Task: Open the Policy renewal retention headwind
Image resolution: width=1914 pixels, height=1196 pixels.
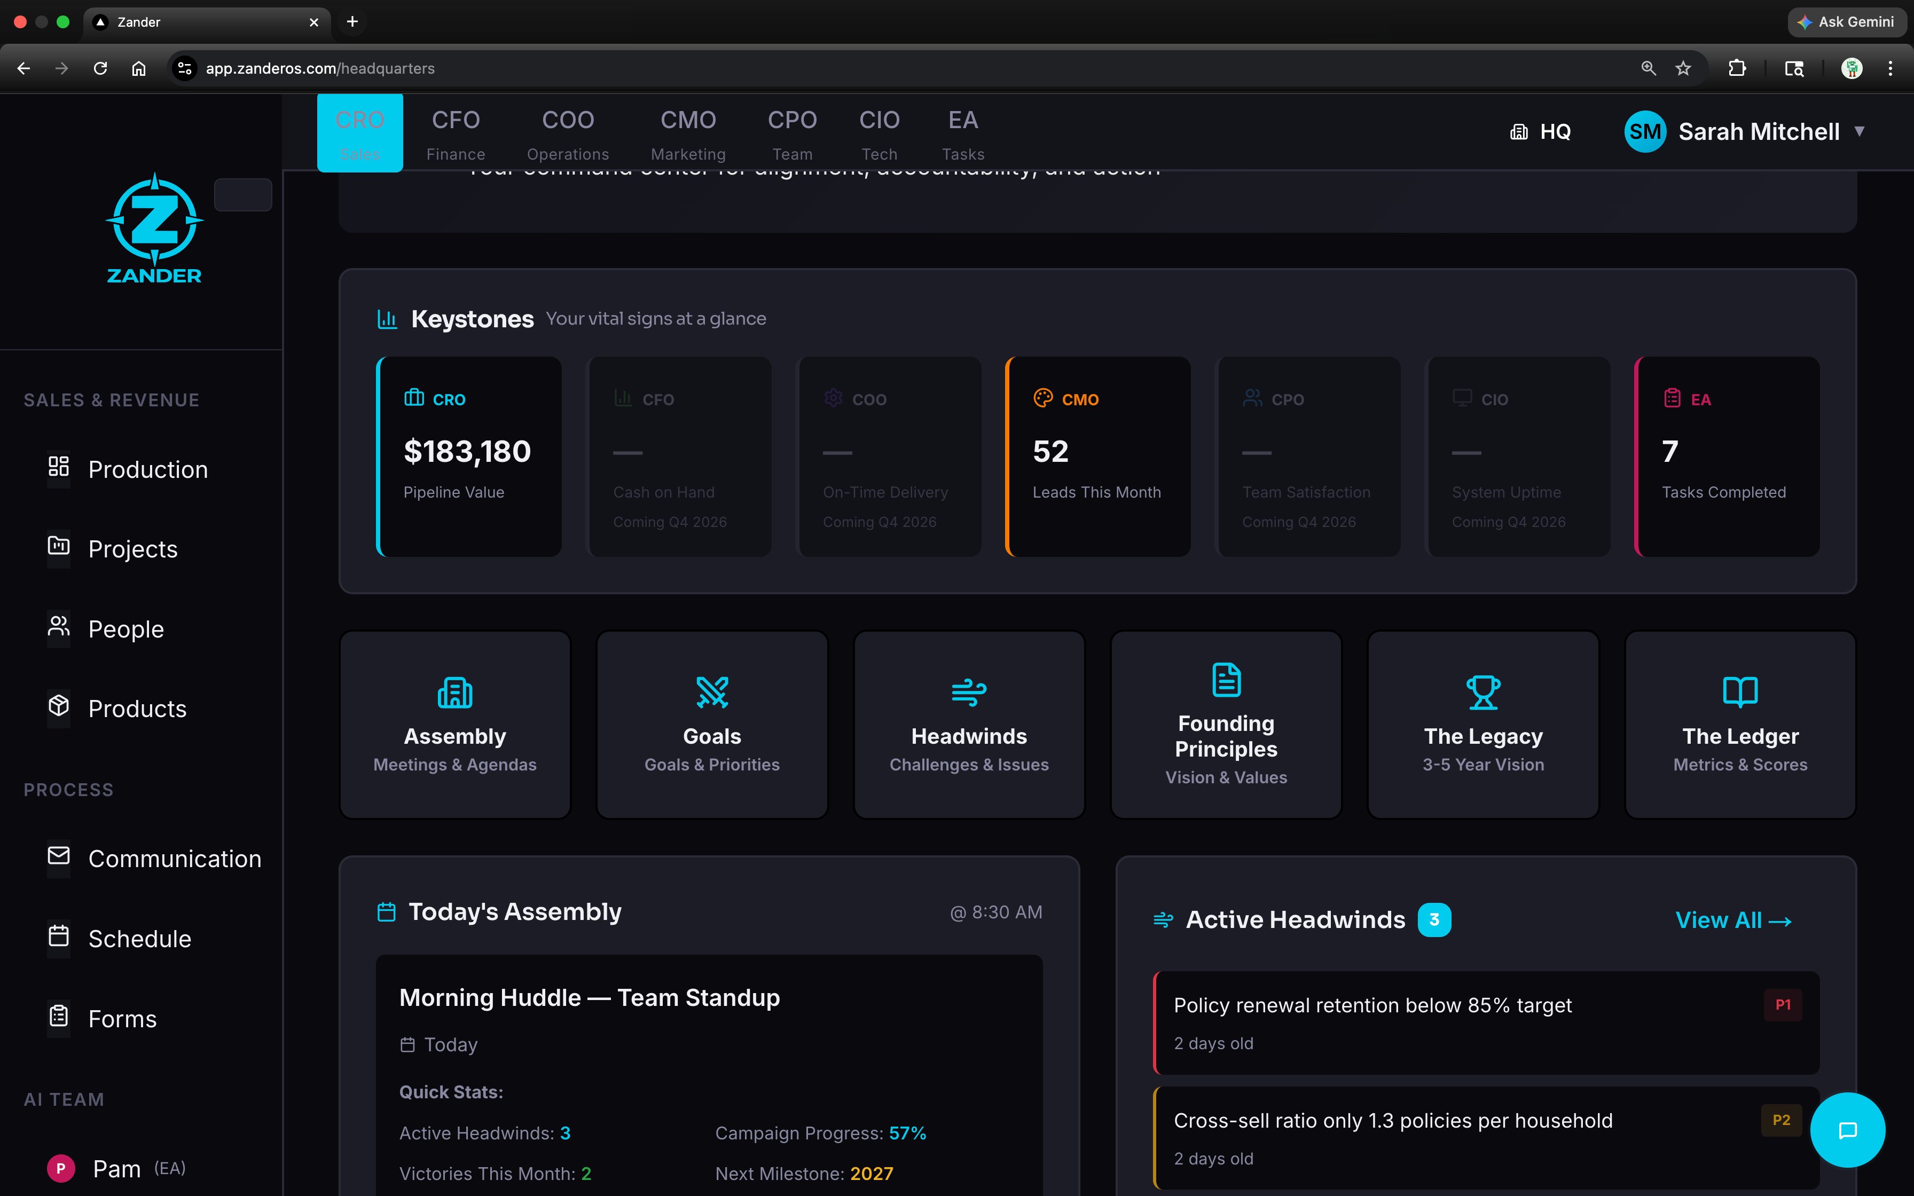Action: point(1486,1023)
